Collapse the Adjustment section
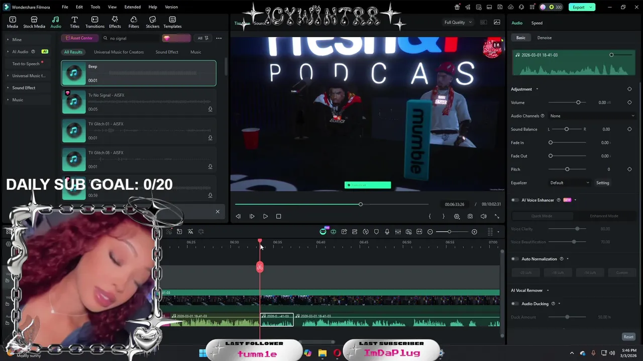Viewport: 643px width, 361px height. click(x=537, y=89)
